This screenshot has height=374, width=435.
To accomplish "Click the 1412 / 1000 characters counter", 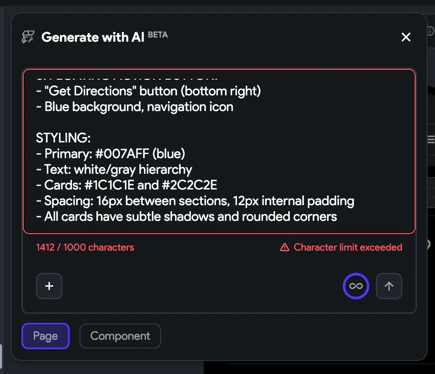I will 85,247.
